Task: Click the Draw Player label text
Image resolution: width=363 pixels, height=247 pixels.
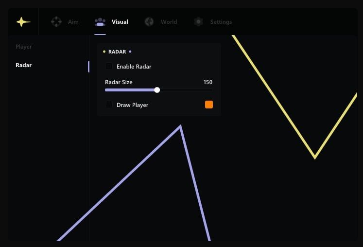Action: pyautogui.click(x=133, y=105)
